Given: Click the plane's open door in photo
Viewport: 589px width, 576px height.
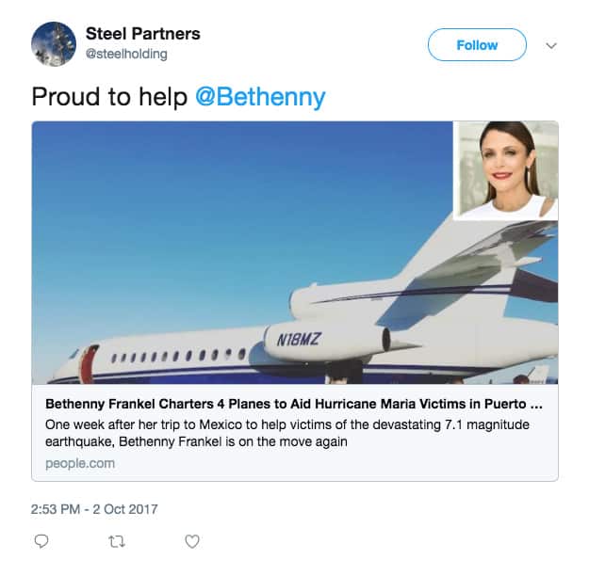Looking at the screenshot, I should coord(90,362).
